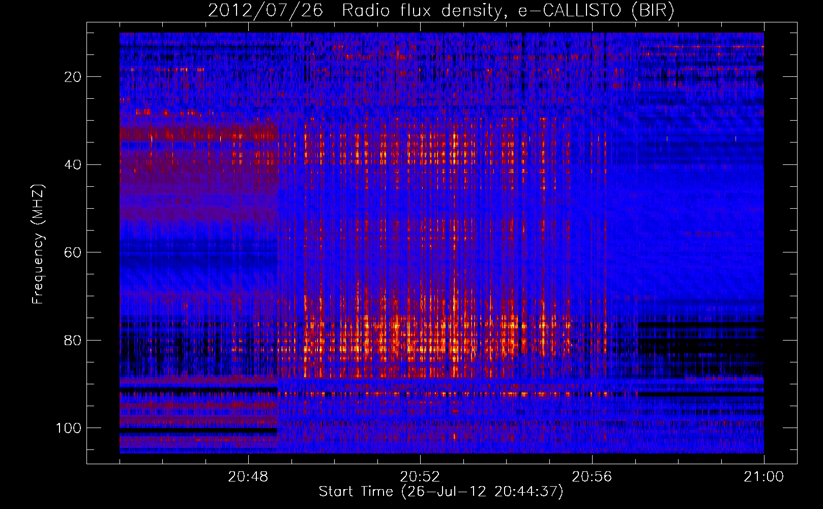
Task: Click the 40 MHz frequency tick label
Action: tap(73, 165)
